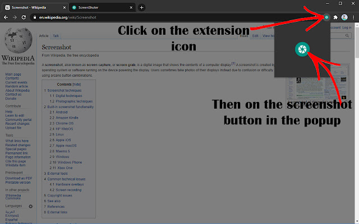
Task: Click the browser forward arrow
Action: (x=15, y=17)
